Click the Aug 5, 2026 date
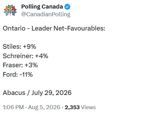This screenshot has height=114, width=146. click(44, 107)
